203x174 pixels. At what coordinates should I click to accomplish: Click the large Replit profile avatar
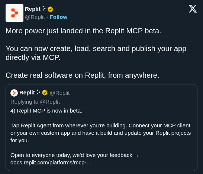point(14,13)
